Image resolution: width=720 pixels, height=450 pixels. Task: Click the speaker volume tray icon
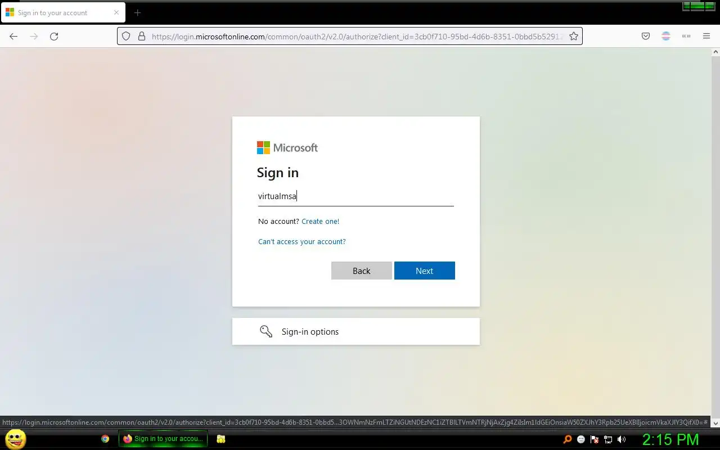(622, 439)
